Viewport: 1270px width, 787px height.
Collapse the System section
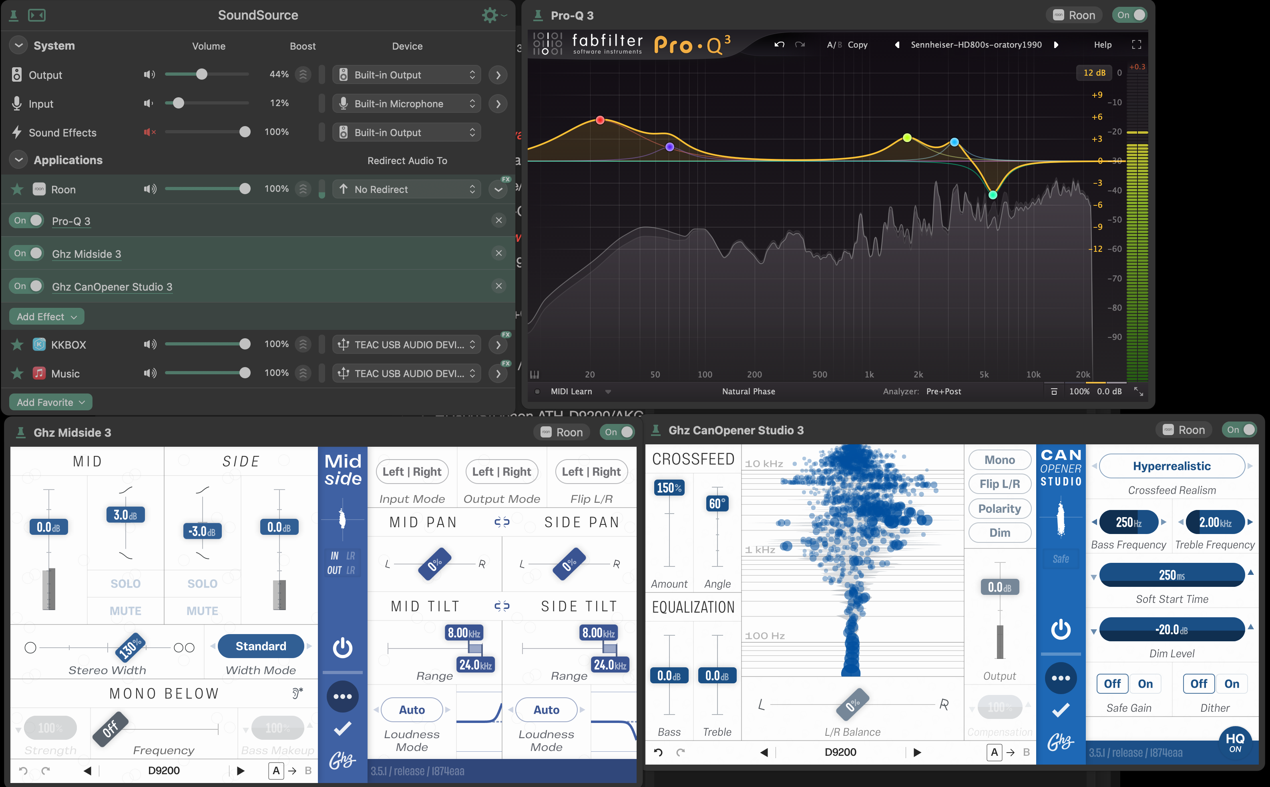pos(19,45)
